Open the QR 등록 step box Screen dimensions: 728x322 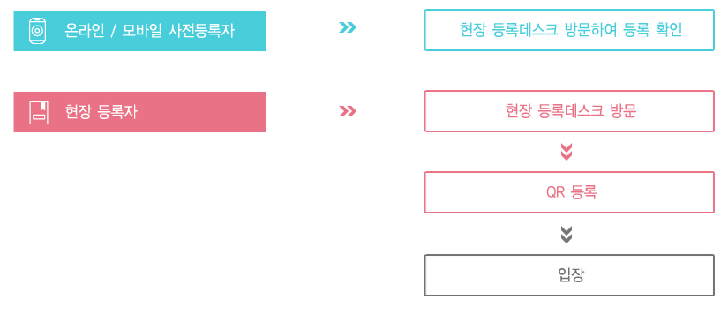tap(569, 192)
